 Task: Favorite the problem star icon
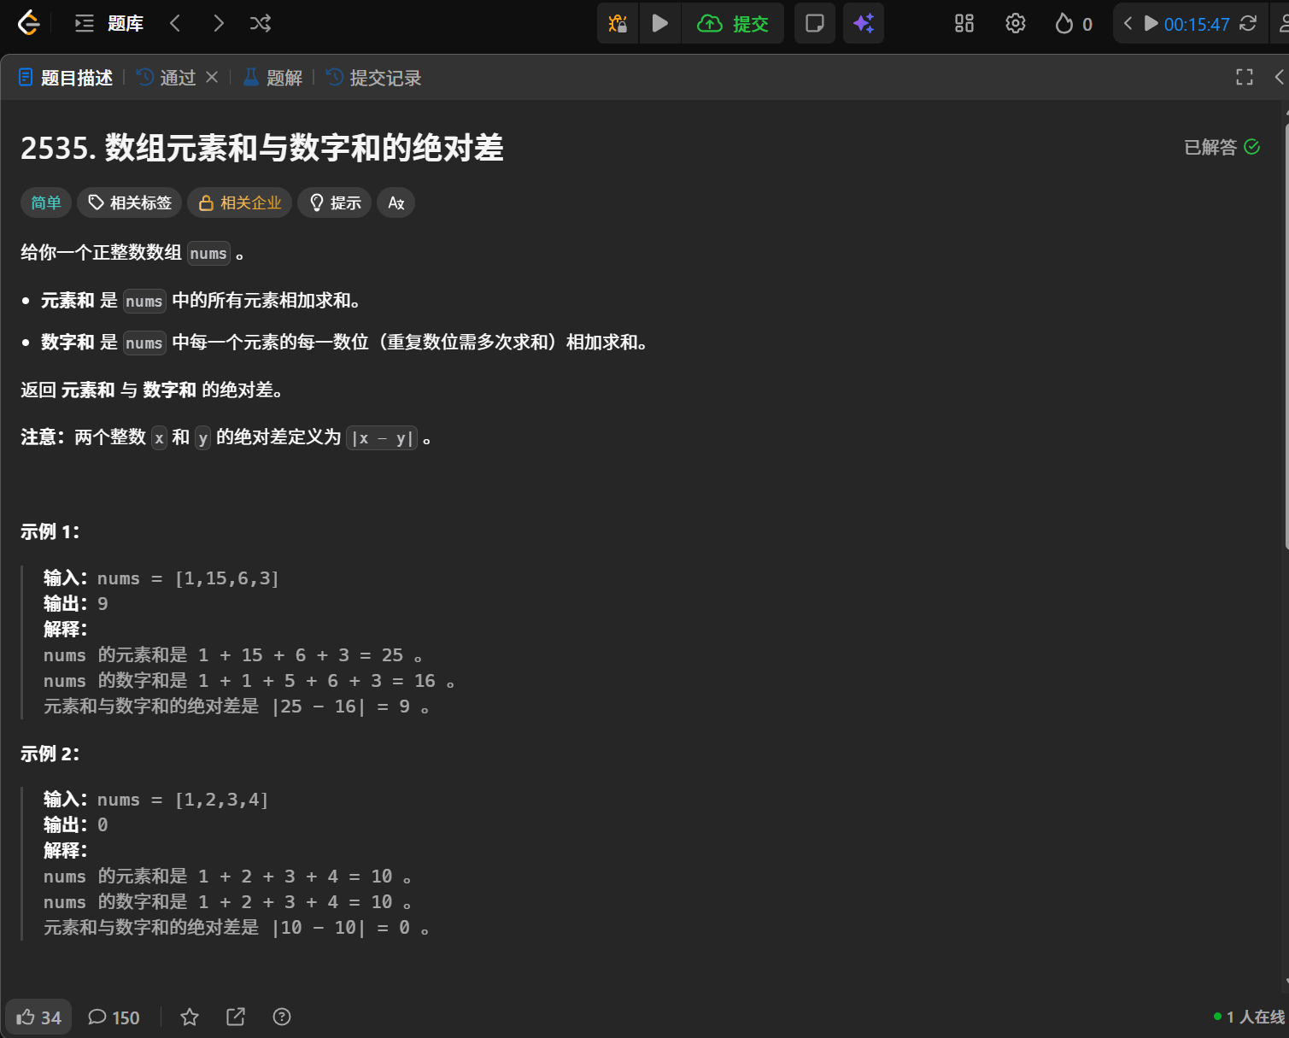(190, 1017)
